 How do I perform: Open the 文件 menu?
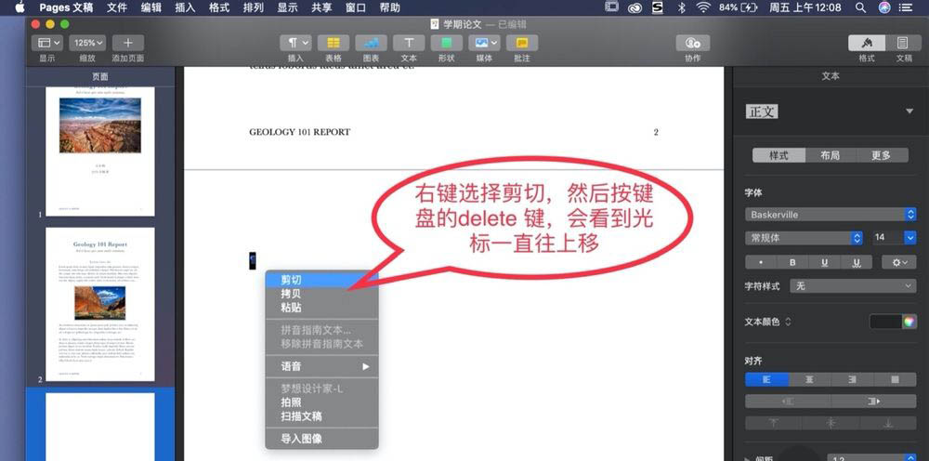click(117, 7)
